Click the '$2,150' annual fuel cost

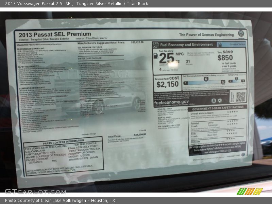[167, 84]
